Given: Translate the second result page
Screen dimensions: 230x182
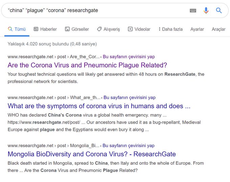Looking at the screenshot, I should (x=130, y=98).
